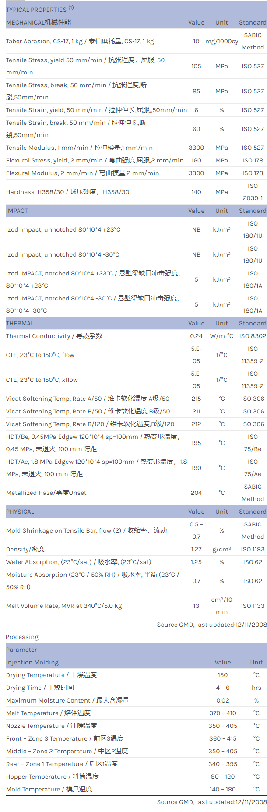Click the Metallized Haze Onset row
The image size is (267, 812).
click(46, 493)
